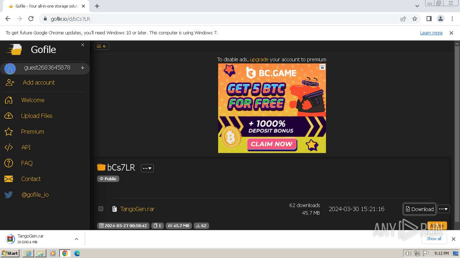This screenshot has width=460, height=258.
Task: Show all downloads
Action: point(434,239)
